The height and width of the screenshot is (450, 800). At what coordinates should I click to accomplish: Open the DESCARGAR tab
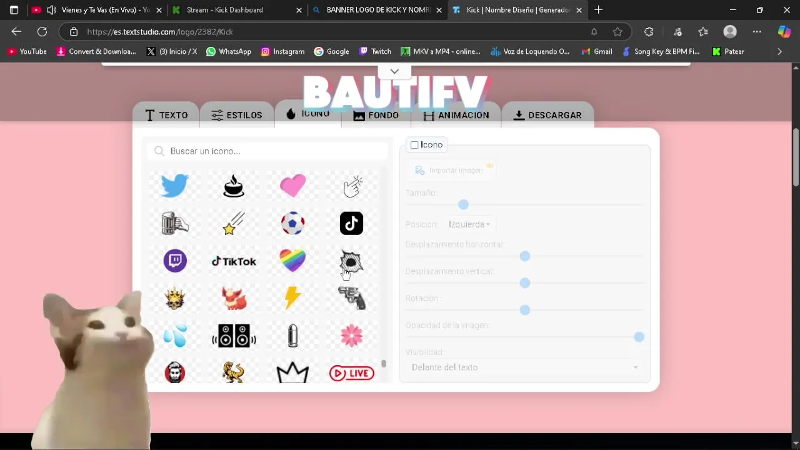[547, 115]
